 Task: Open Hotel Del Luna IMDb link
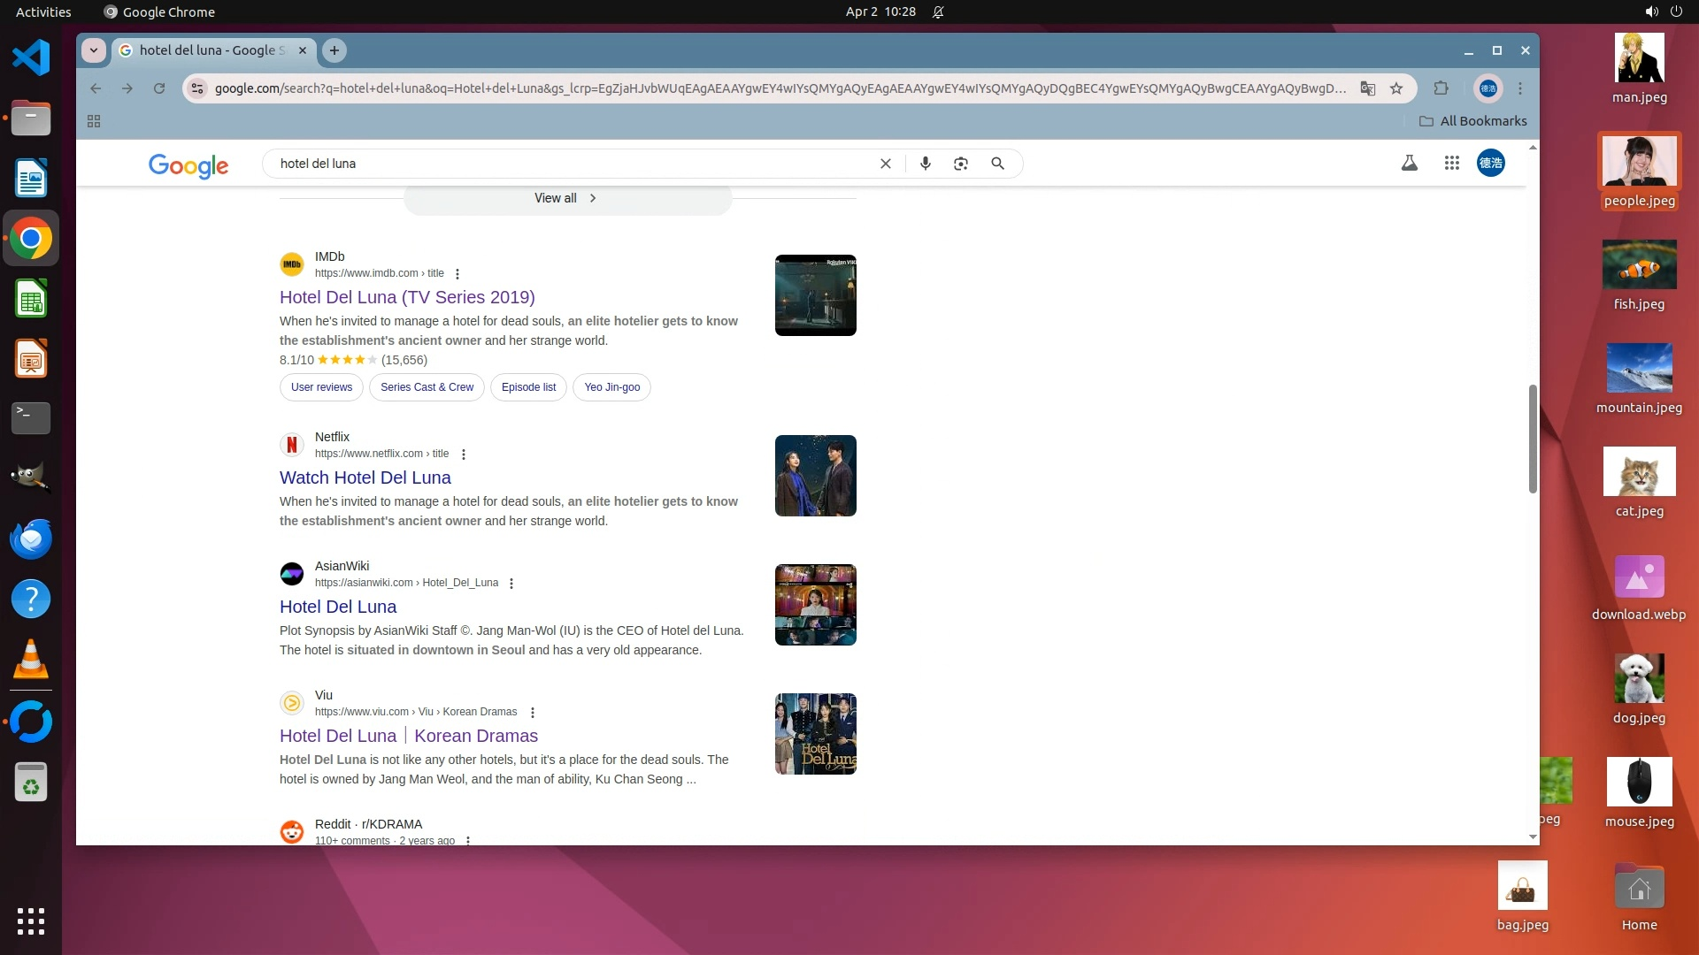pos(407,297)
